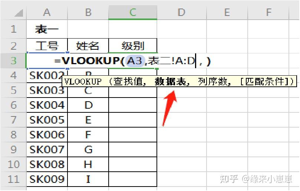The height and width of the screenshot is (191, 300).
Task: Click empty 级别 cell in row 10
Action: [x=133, y=164]
